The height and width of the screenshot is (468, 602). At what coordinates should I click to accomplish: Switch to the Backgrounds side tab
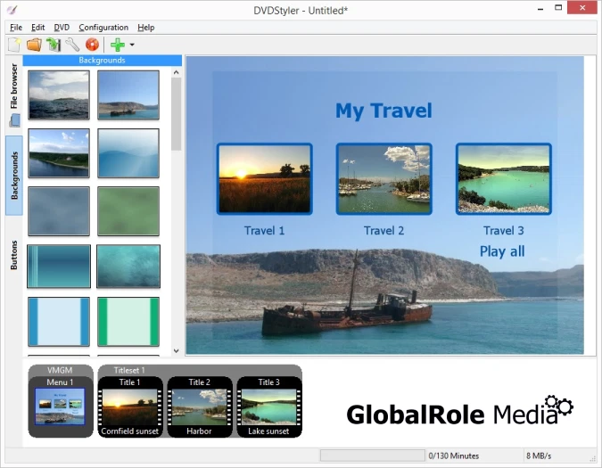point(14,175)
